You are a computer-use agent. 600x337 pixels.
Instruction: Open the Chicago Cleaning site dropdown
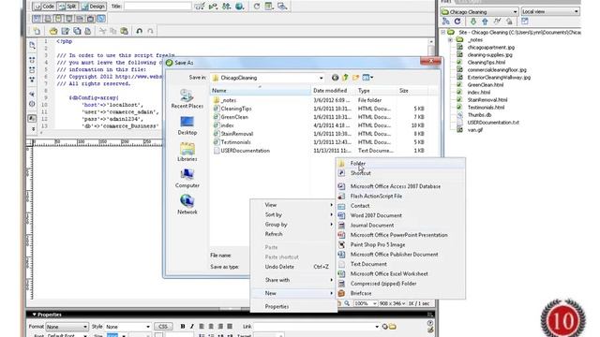[479, 12]
